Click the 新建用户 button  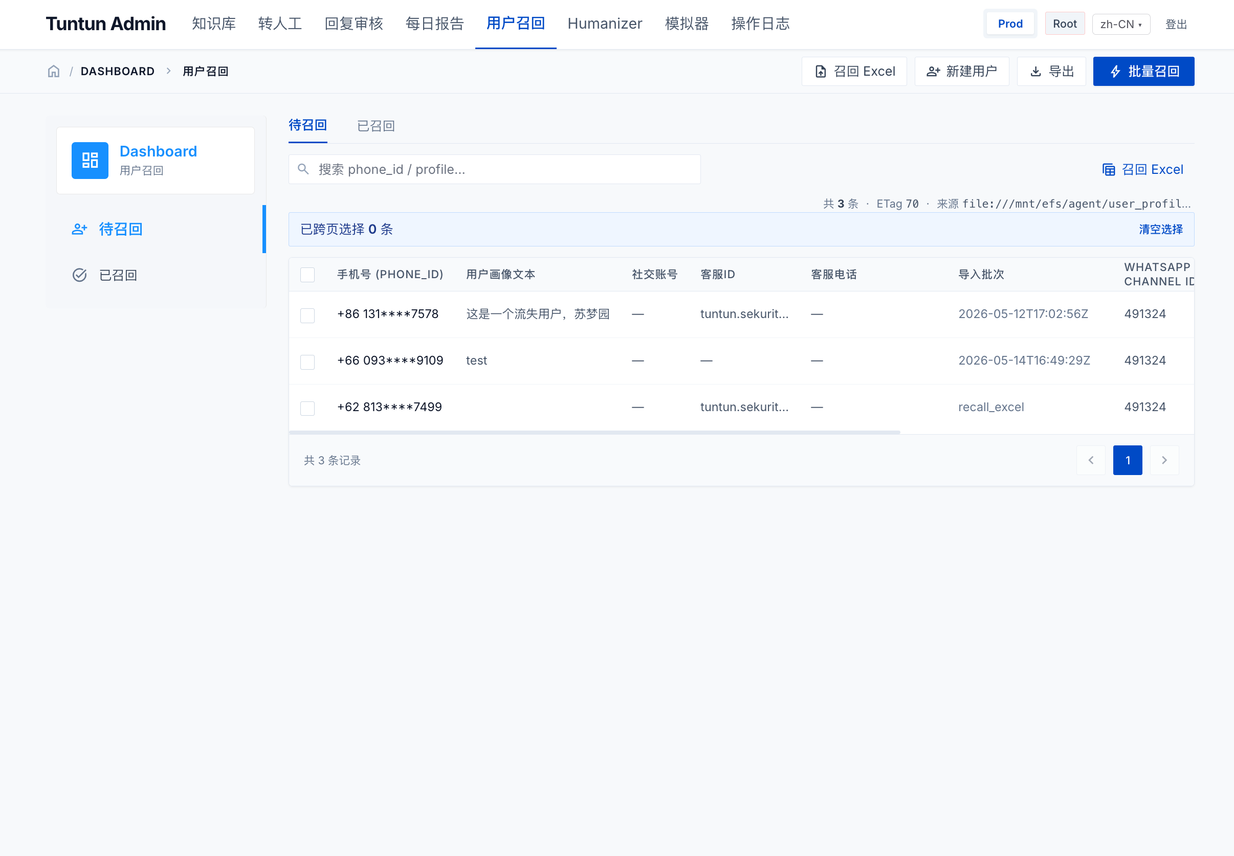(962, 72)
